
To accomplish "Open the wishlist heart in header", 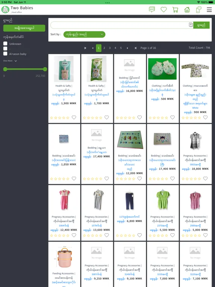I will pos(163,9).
